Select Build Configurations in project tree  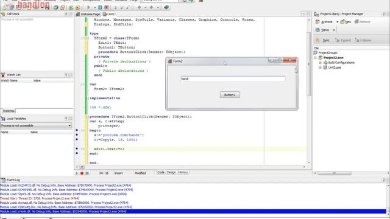[341, 63]
